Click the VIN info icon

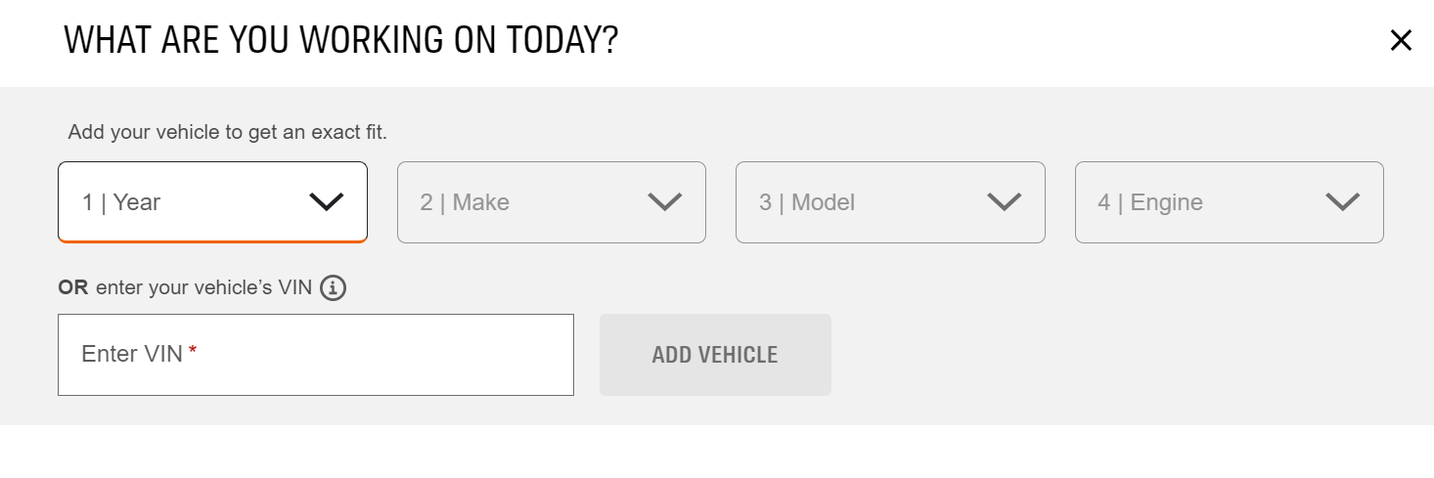334,288
